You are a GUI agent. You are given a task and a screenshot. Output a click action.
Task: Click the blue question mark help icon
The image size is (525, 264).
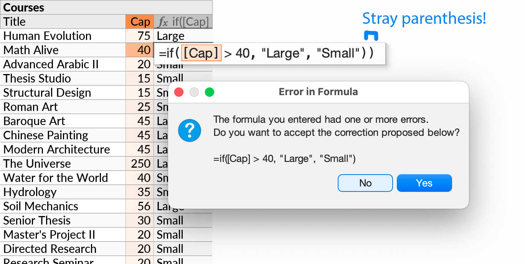click(190, 130)
